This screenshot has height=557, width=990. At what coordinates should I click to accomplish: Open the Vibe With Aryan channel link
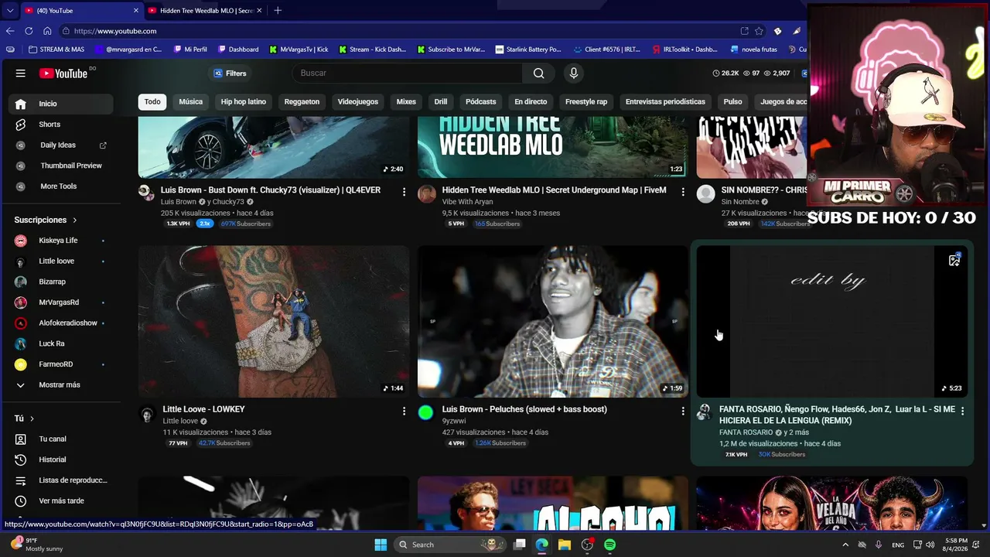[x=467, y=202]
